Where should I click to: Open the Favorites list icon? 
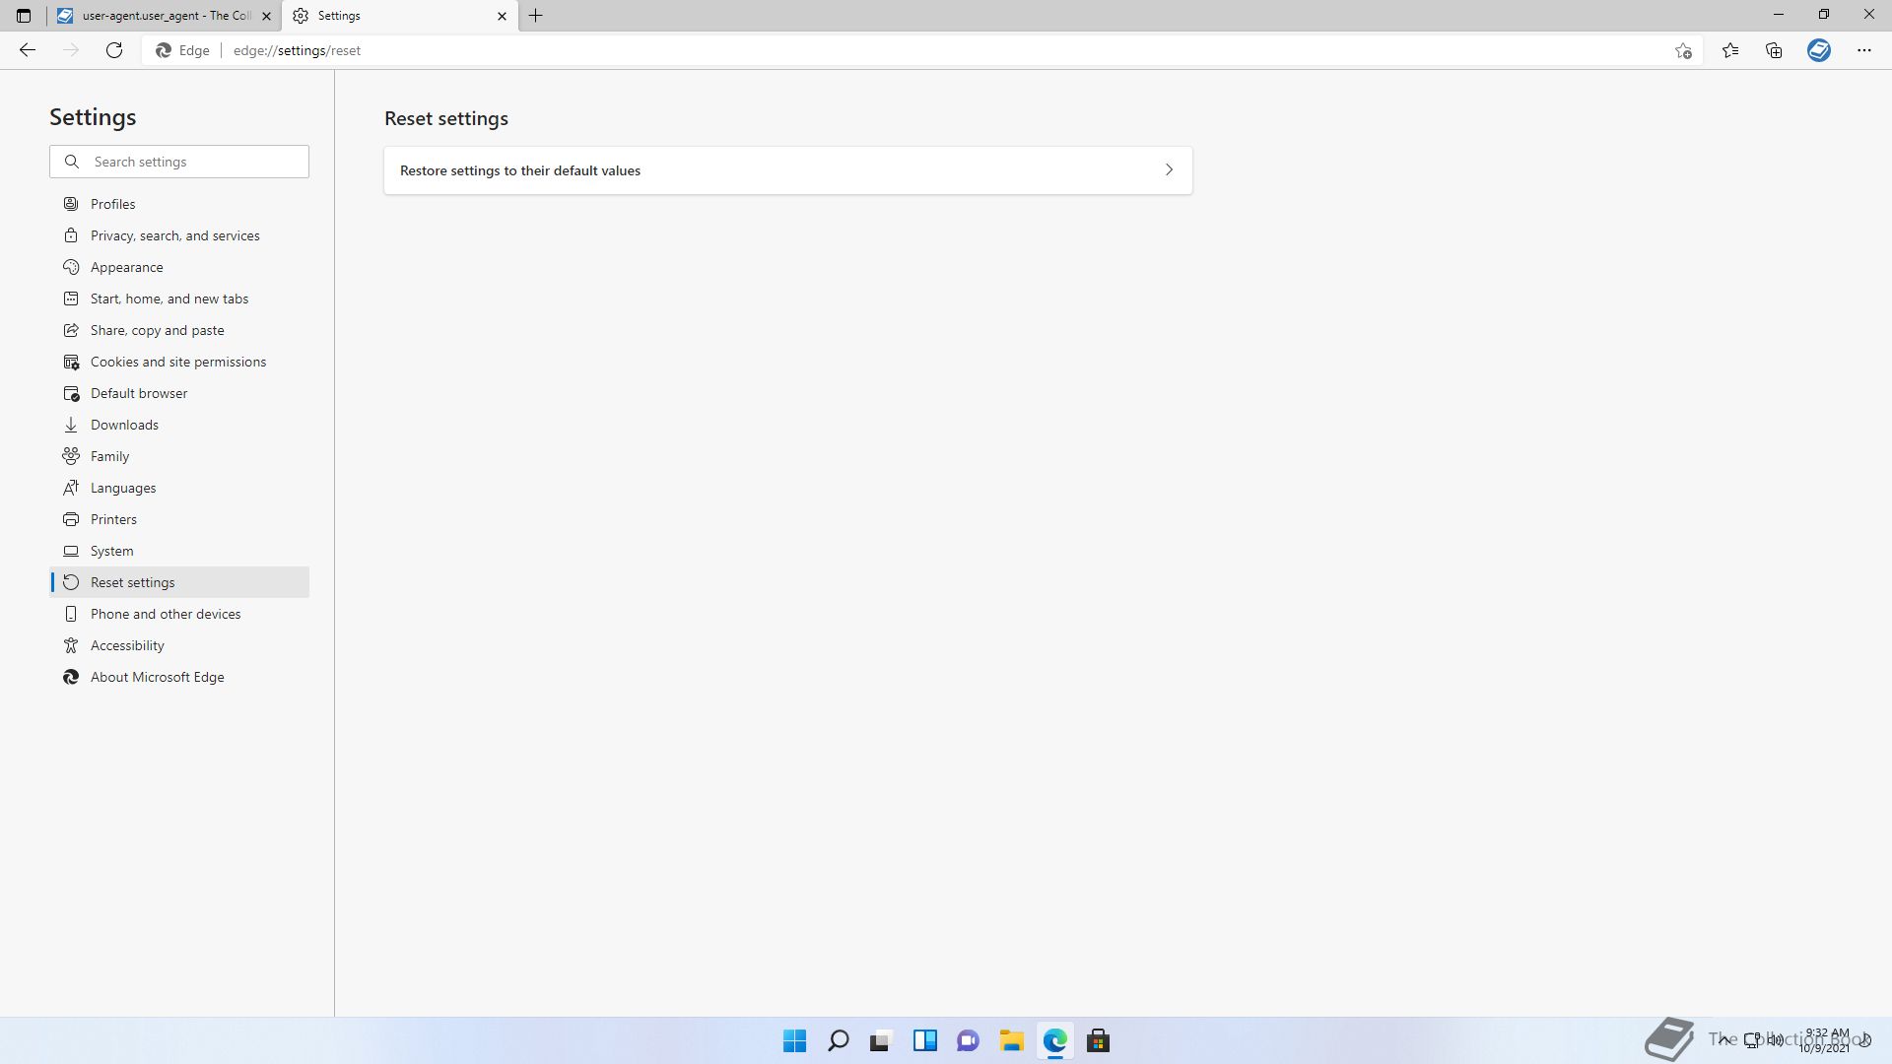click(x=1730, y=50)
